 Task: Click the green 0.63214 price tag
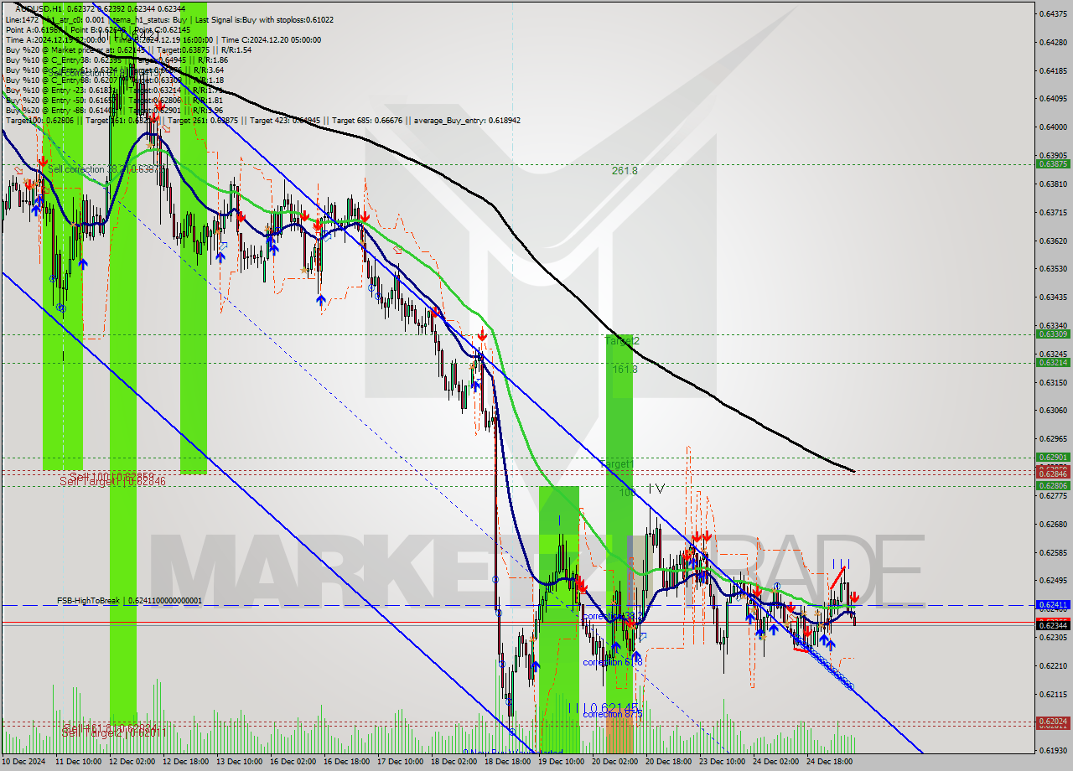point(1053,362)
